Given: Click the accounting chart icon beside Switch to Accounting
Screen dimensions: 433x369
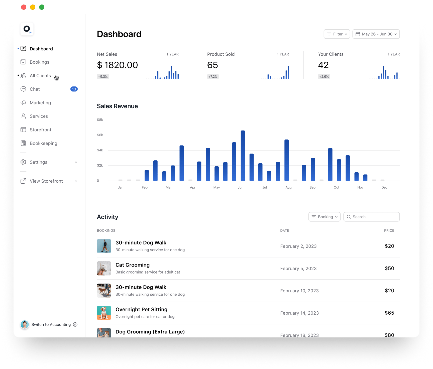Looking at the screenshot, I should 75,324.
